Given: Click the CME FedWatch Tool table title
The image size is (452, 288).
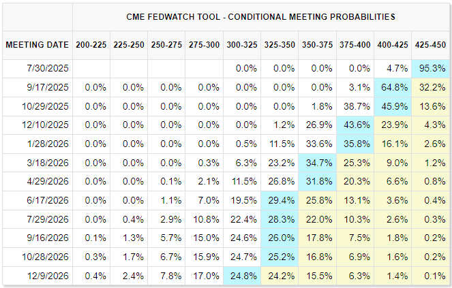Looking at the screenshot, I should [261, 16].
